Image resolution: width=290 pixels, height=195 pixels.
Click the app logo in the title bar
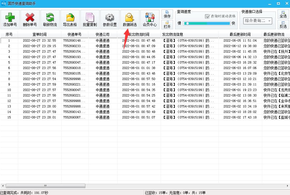pos(3,3)
